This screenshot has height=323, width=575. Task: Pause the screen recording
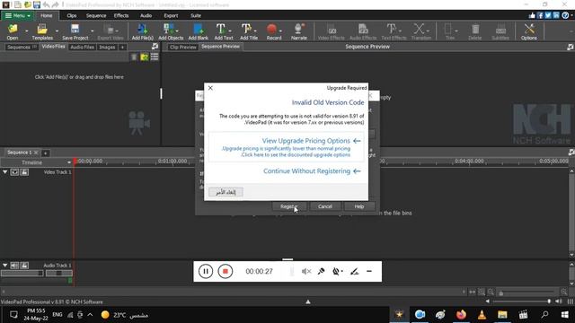click(206, 271)
